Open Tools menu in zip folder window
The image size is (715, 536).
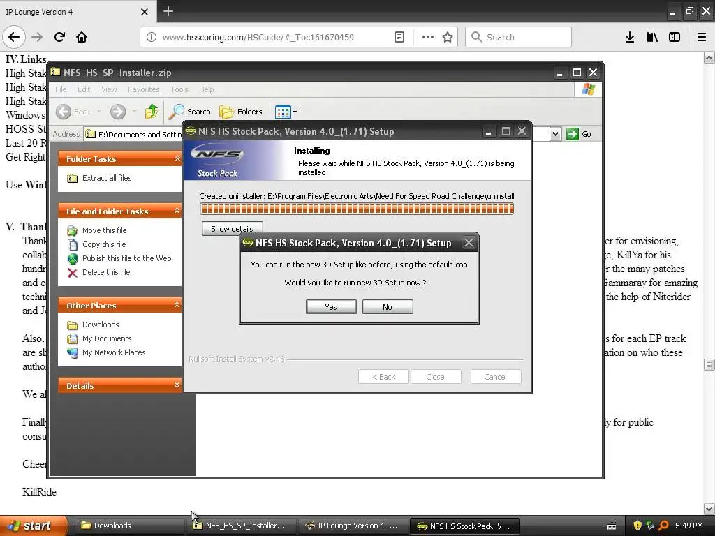coord(179,89)
